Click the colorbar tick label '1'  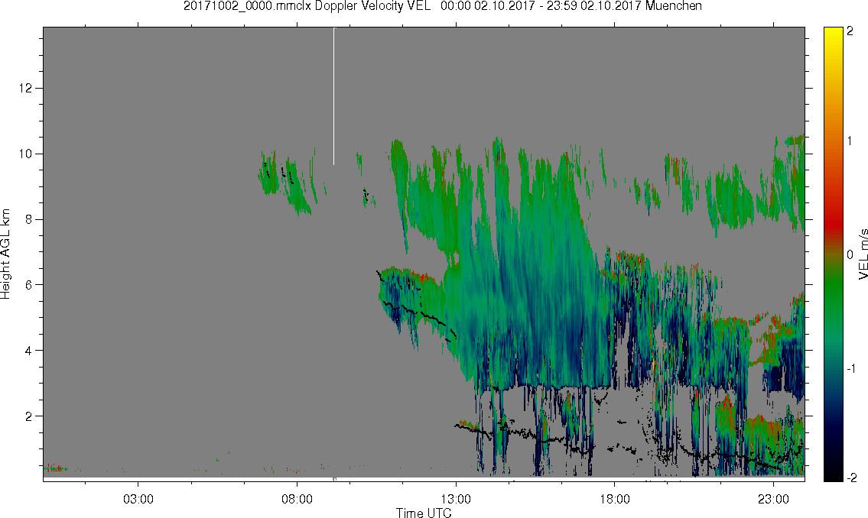(x=850, y=141)
